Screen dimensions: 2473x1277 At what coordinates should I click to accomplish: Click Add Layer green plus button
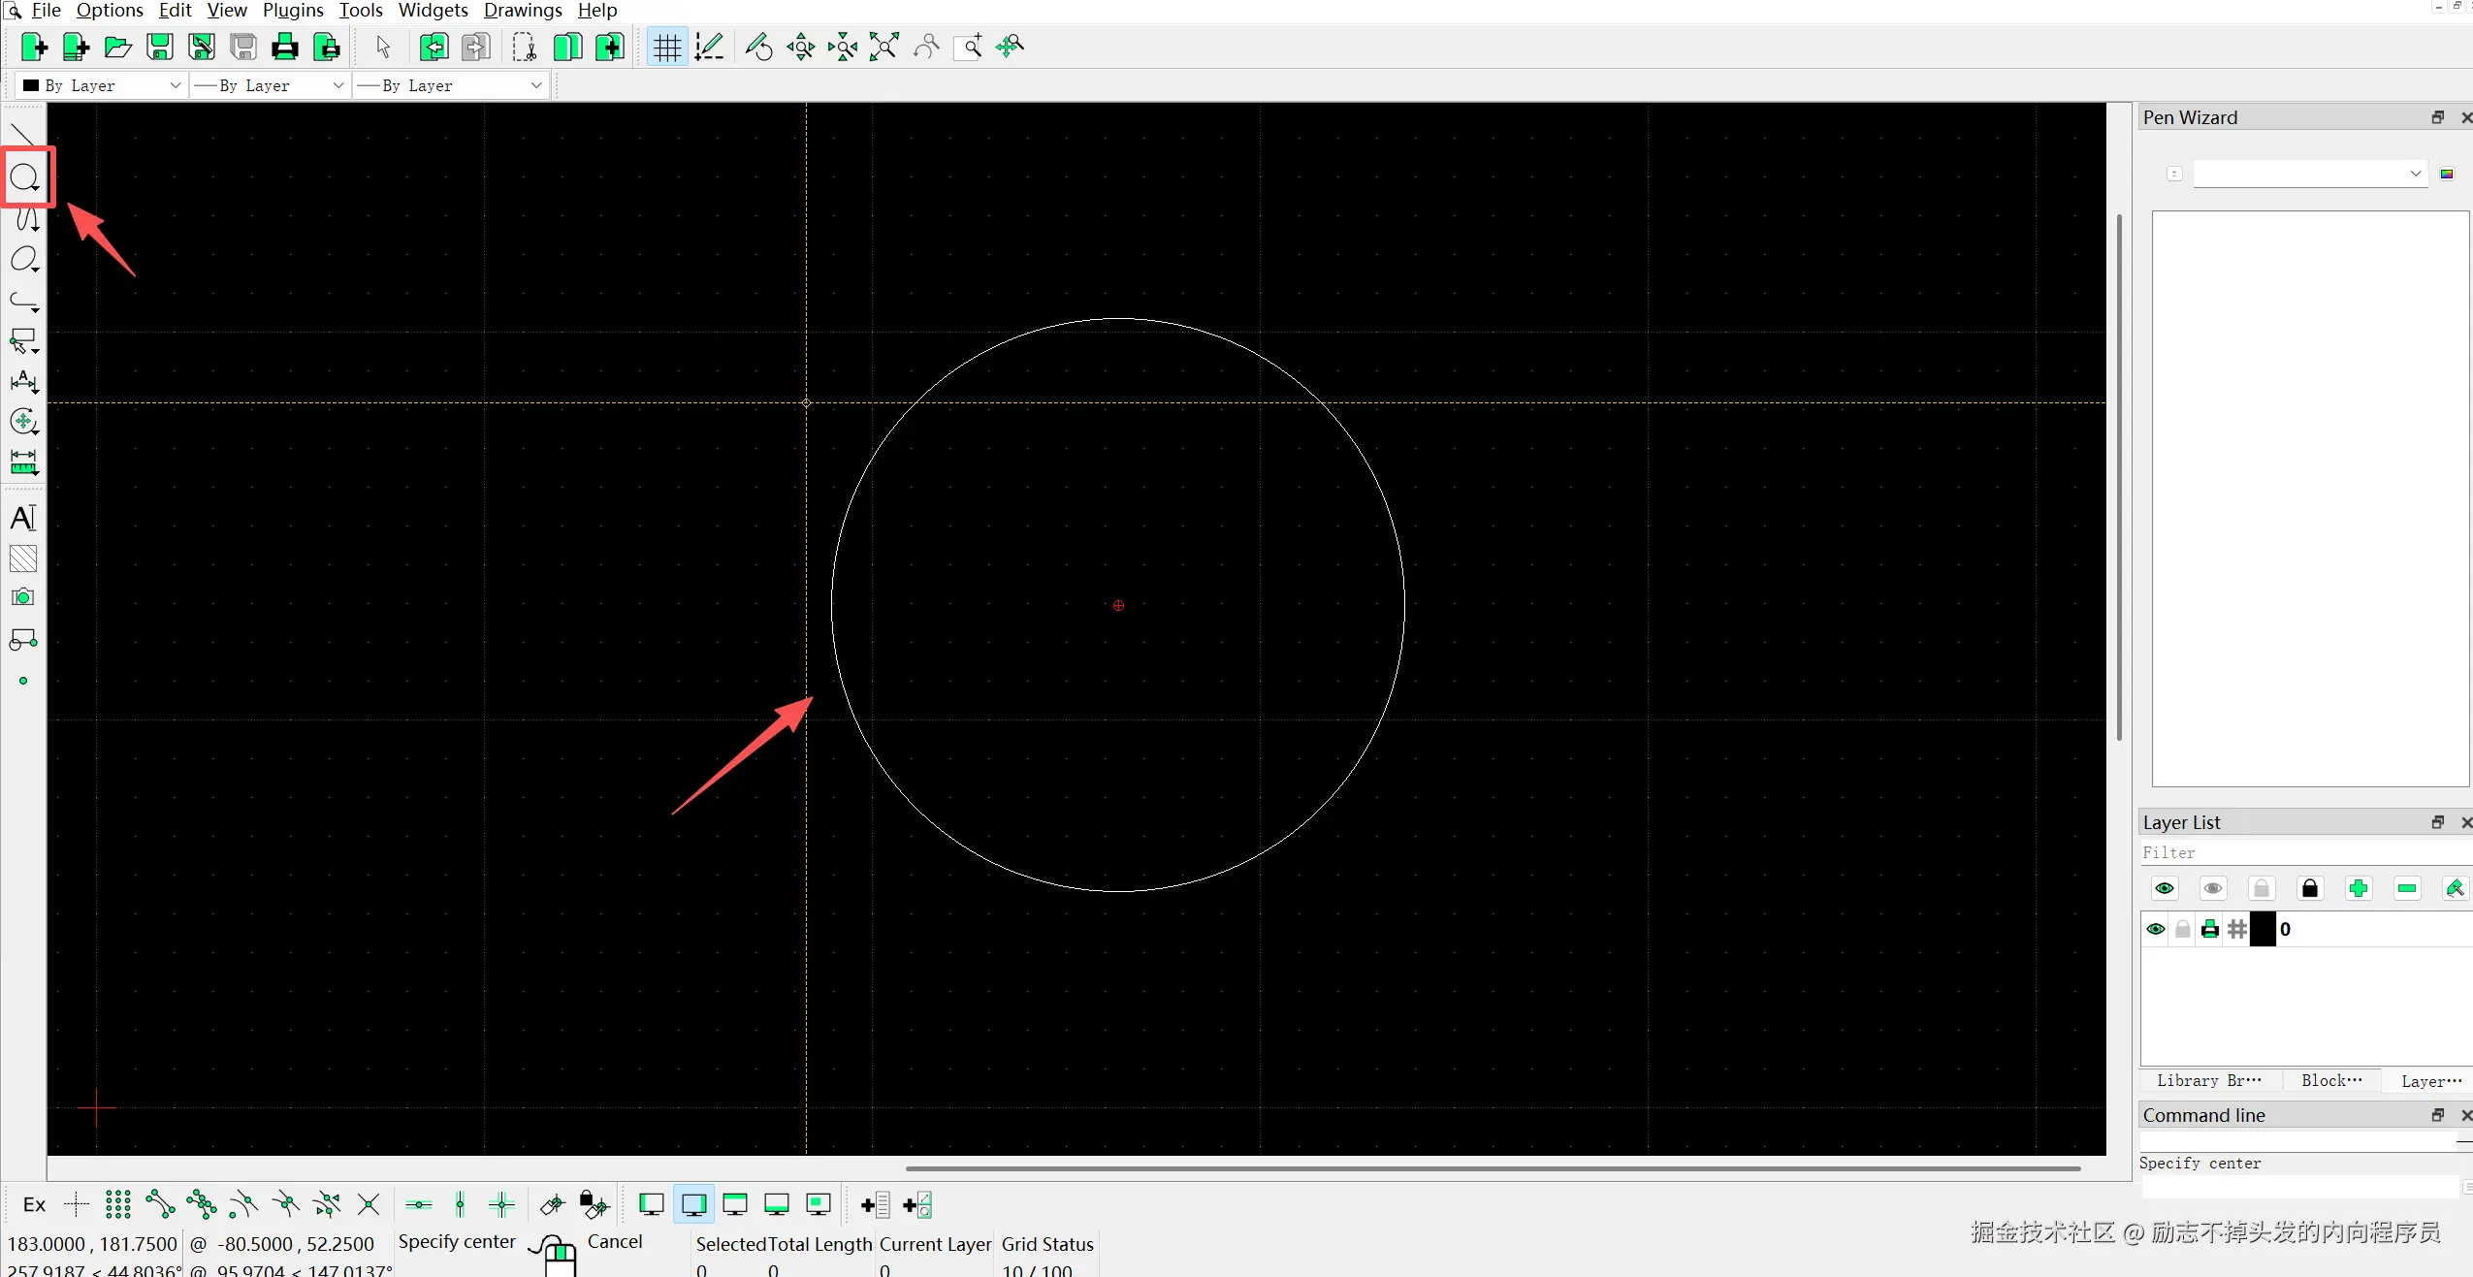tap(2359, 888)
